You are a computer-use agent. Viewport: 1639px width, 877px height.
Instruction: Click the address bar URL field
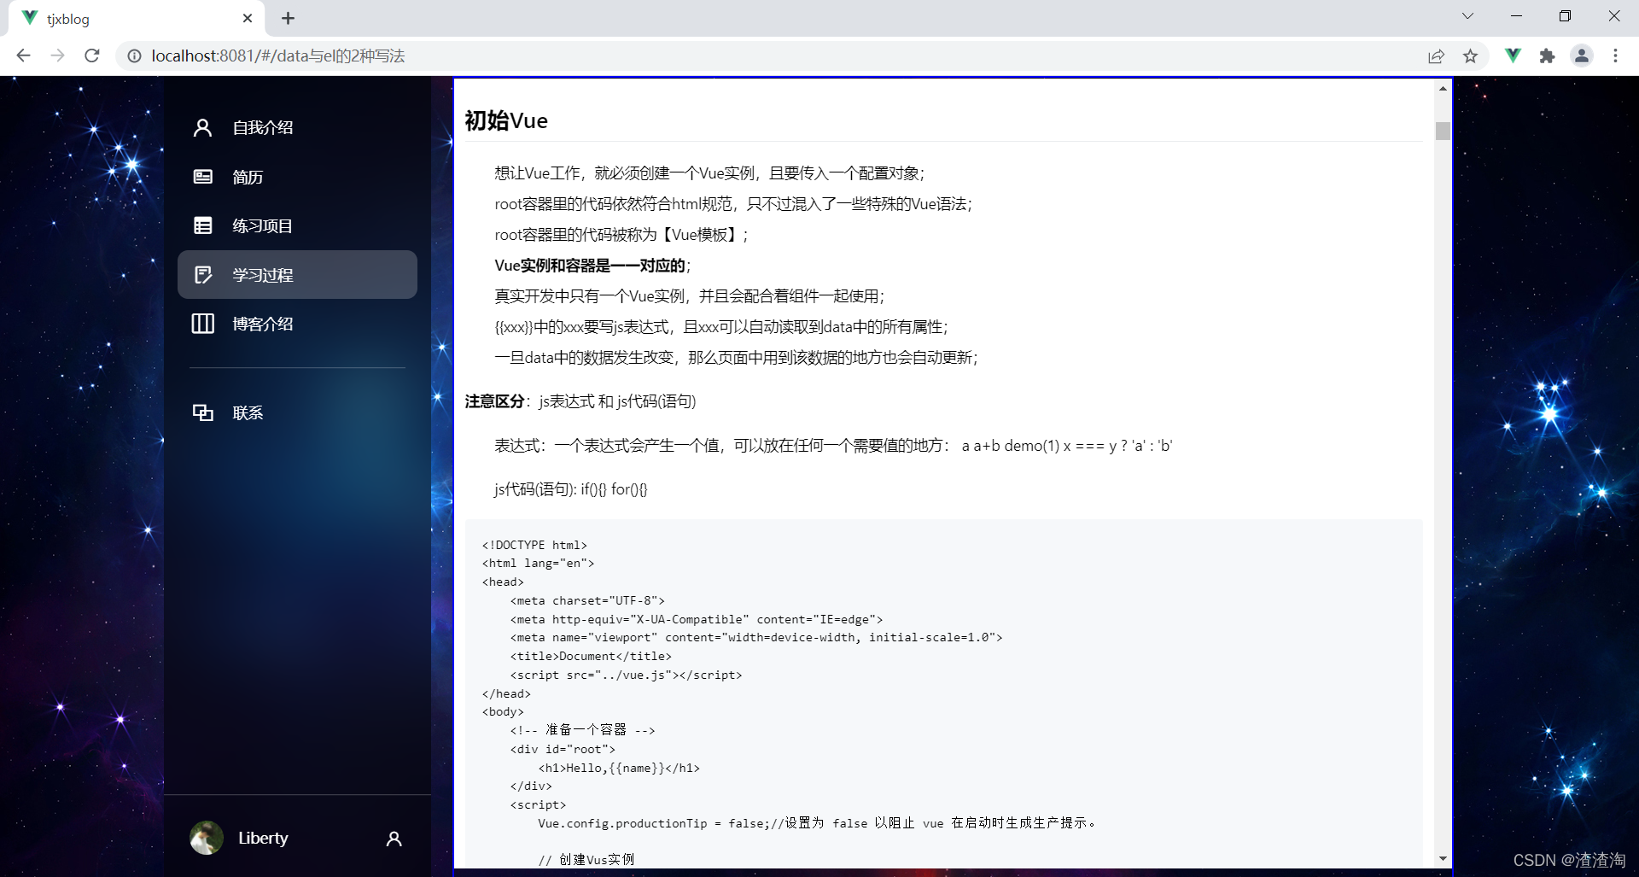click(768, 56)
